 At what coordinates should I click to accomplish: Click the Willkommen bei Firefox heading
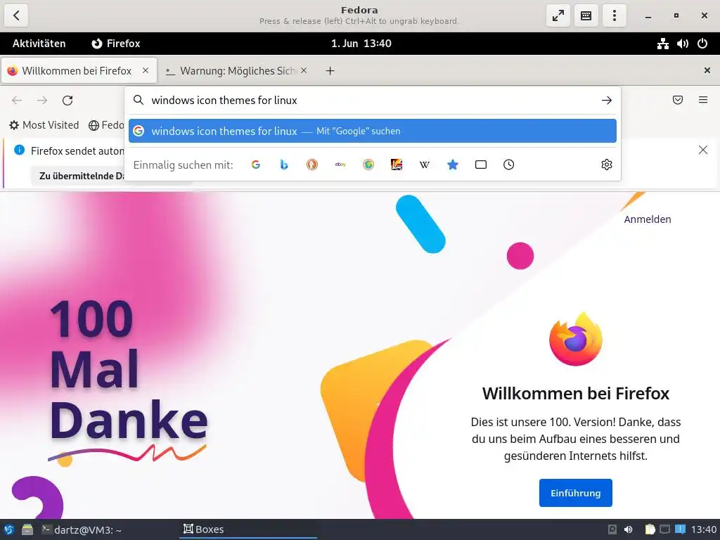(x=575, y=394)
